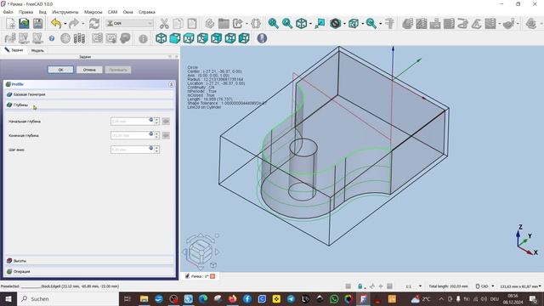Open the Макросы menu
Image resolution: width=544 pixels, height=306 pixels.
coord(93,12)
